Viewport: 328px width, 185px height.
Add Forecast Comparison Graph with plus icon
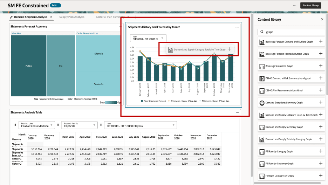tap(321, 176)
